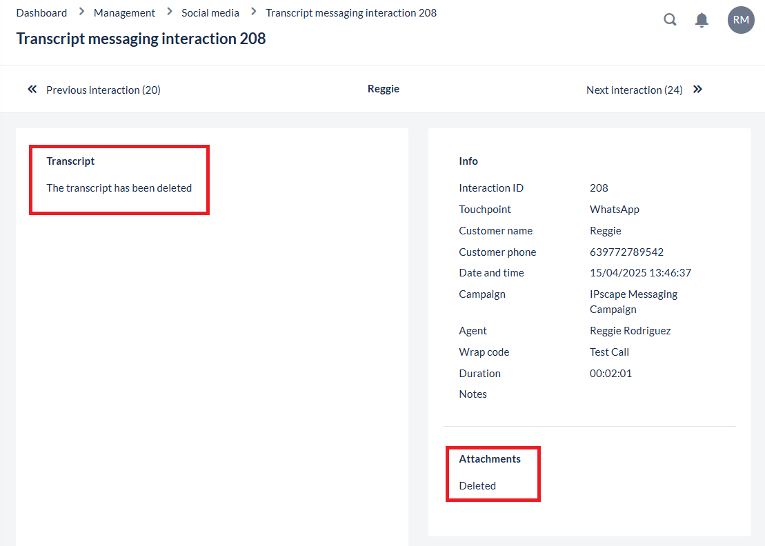
Task: Open Social media breadcrumb link
Action: (210, 12)
